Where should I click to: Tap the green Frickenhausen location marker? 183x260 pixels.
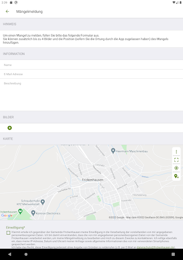[x=20, y=211]
